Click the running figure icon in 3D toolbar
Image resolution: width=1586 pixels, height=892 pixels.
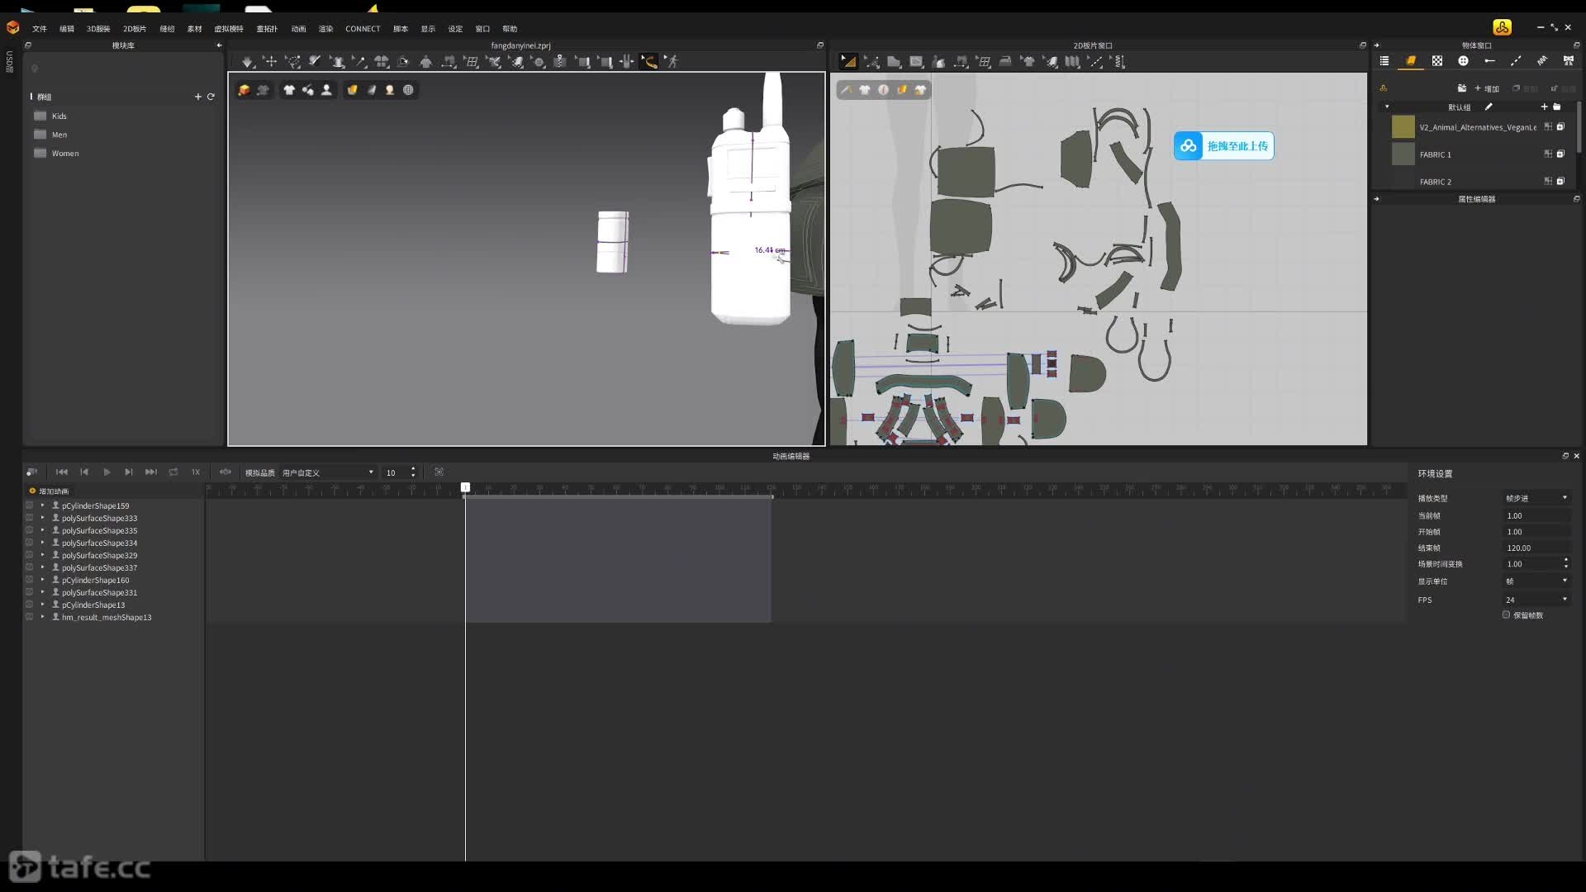[672, 62]
